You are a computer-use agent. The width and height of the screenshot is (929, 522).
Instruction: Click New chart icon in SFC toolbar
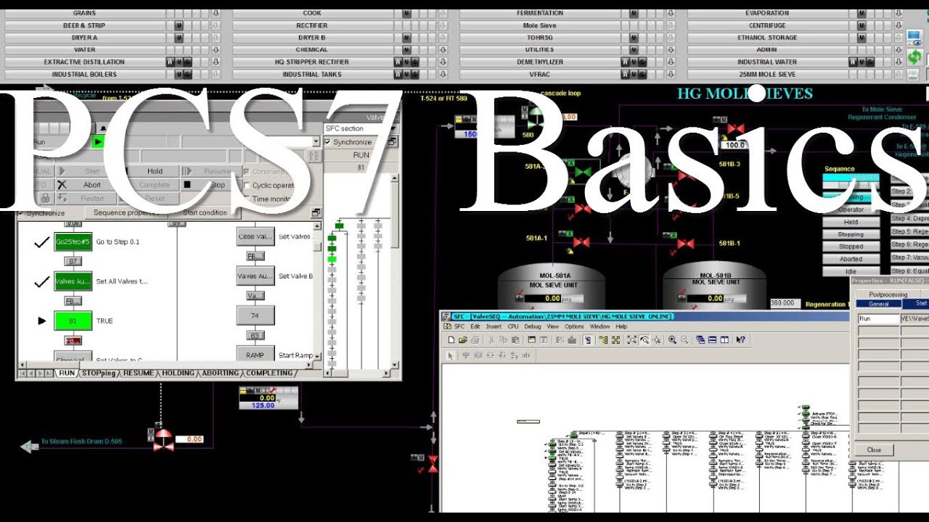pyautogui.click(x=451, y=339)
